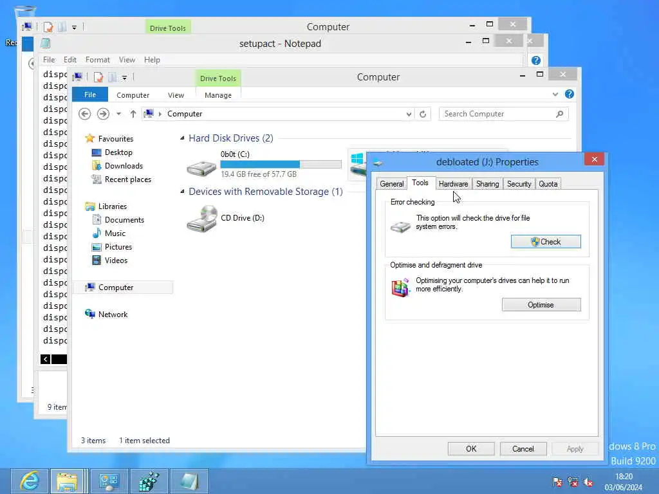
Task: Collapse the Hard Disk Drives group
Action: tap(182, 138)
